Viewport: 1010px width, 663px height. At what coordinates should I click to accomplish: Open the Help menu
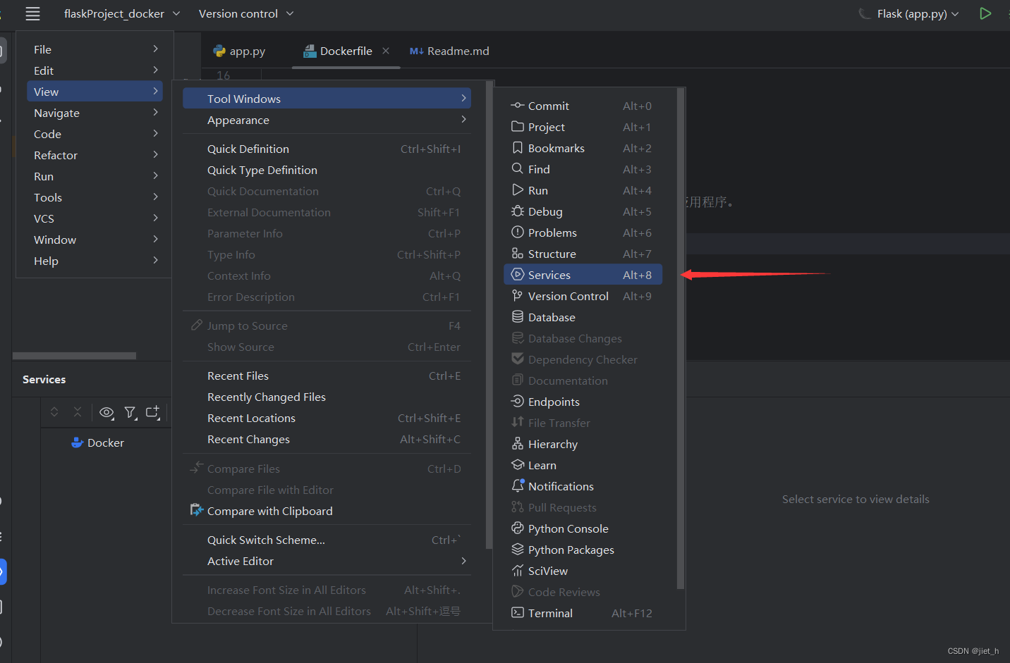point(95,261)
